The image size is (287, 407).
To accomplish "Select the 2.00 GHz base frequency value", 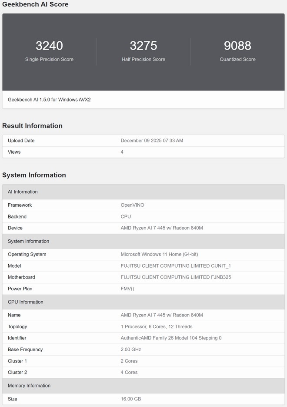I will point(130,350).
